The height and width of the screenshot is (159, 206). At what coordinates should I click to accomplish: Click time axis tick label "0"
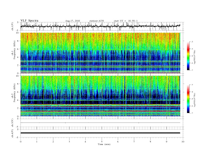21,142
